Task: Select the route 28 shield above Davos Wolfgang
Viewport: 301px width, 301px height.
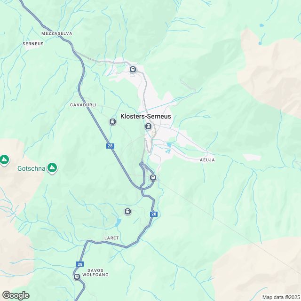Action: click(80, 264)
